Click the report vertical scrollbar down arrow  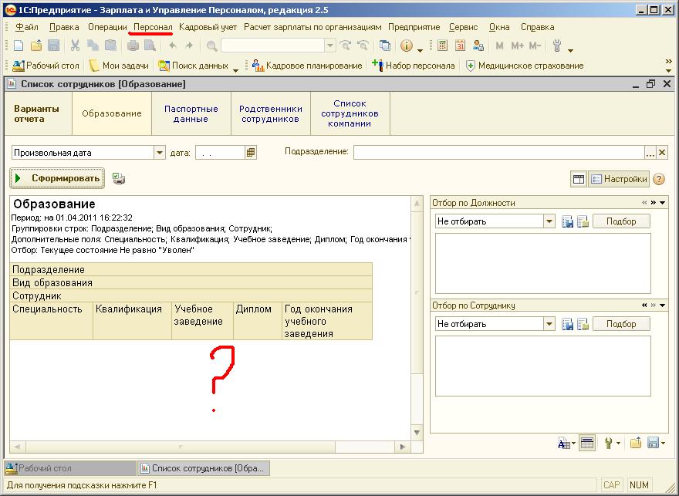417,433
